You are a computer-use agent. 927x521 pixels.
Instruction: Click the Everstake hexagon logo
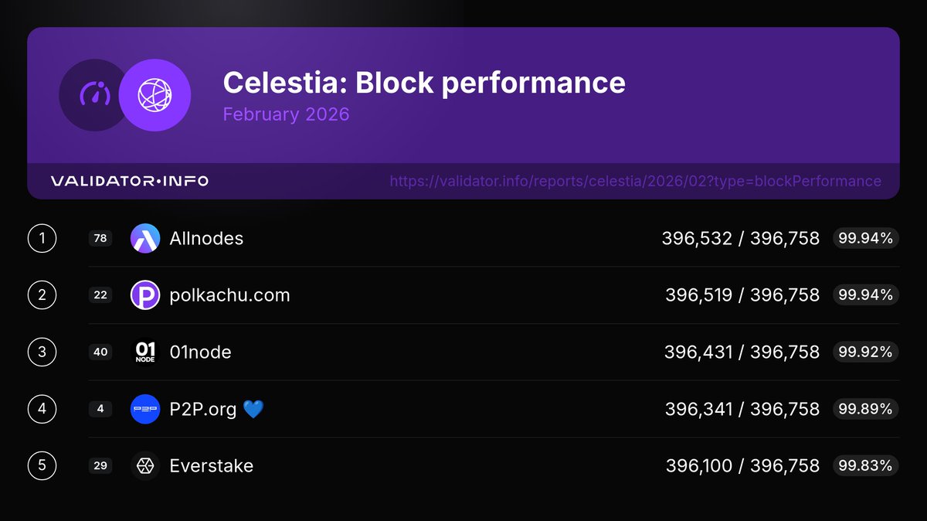click(x=145, y=465)
